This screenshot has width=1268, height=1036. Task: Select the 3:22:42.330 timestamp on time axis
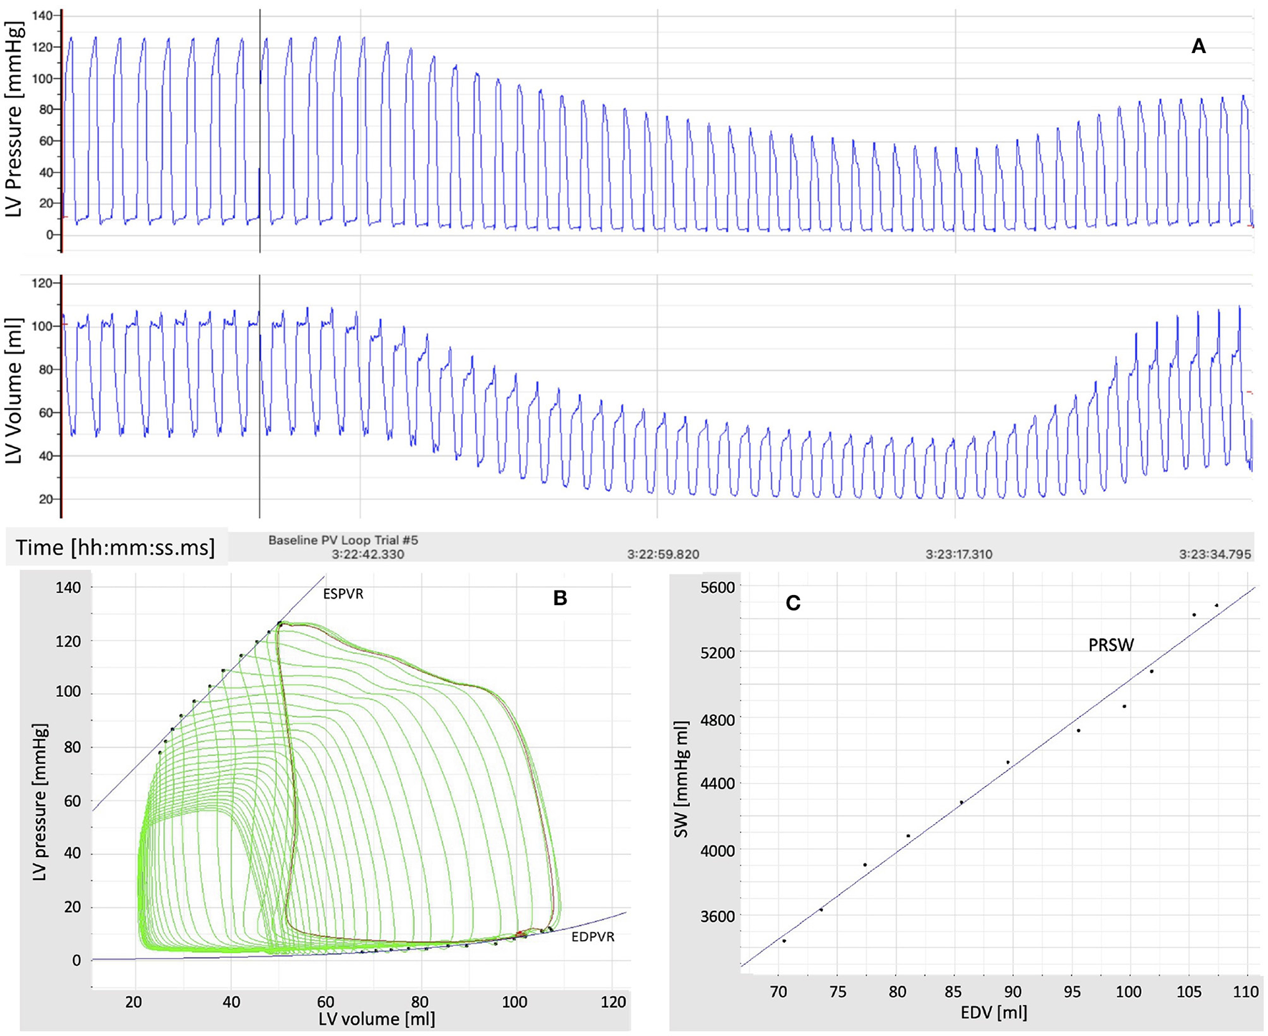368,555
